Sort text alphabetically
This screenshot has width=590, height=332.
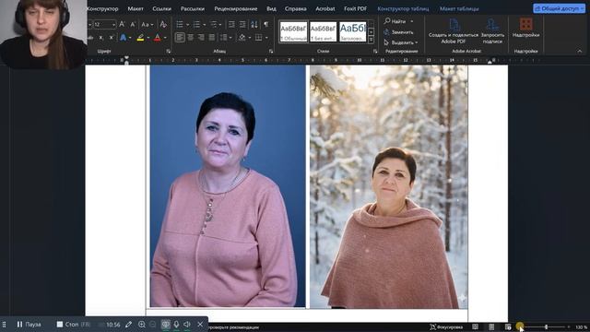click(x=254, y=25)
